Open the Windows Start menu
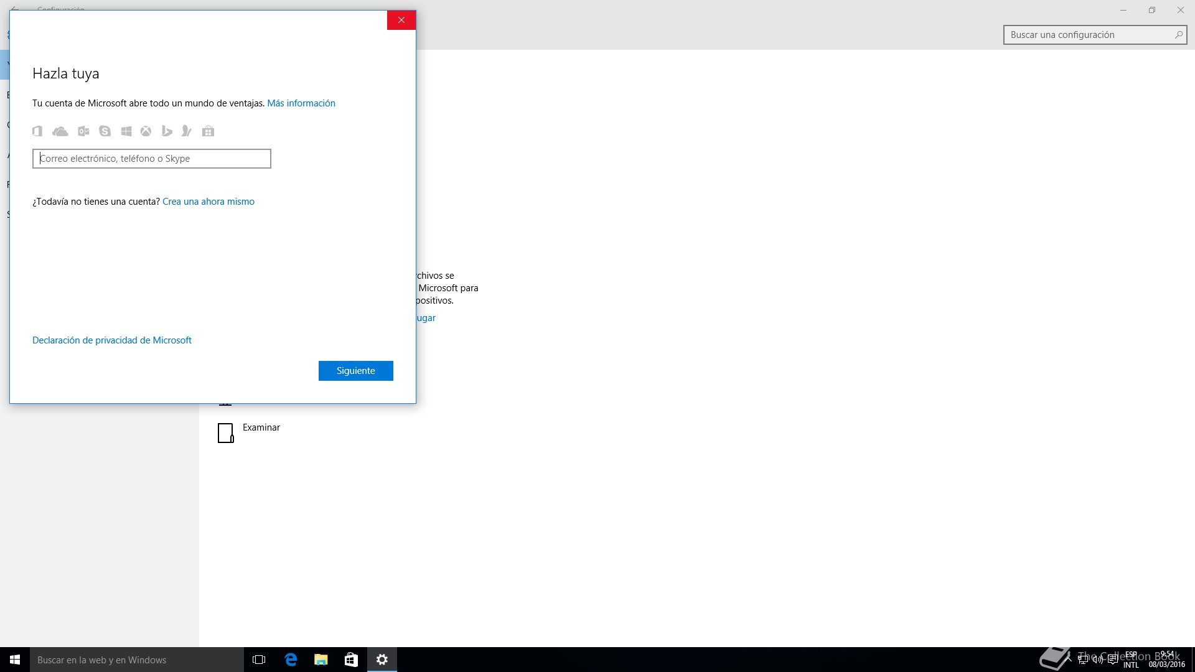The image size is (1195, 672). pos(15,660)
